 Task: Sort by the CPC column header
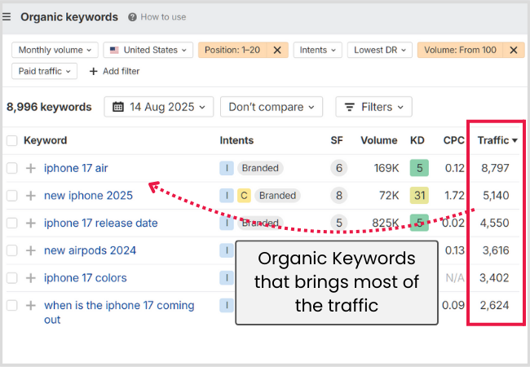pyautogui.click(x=453, y=140)
